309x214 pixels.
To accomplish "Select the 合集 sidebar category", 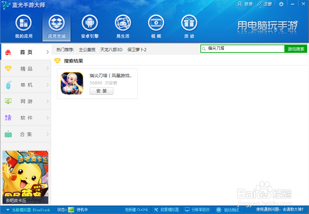I will coord(26,134).
